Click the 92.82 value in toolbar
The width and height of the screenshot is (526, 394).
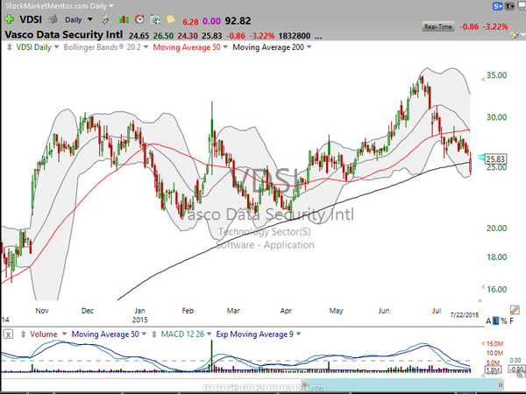[238, 21]
